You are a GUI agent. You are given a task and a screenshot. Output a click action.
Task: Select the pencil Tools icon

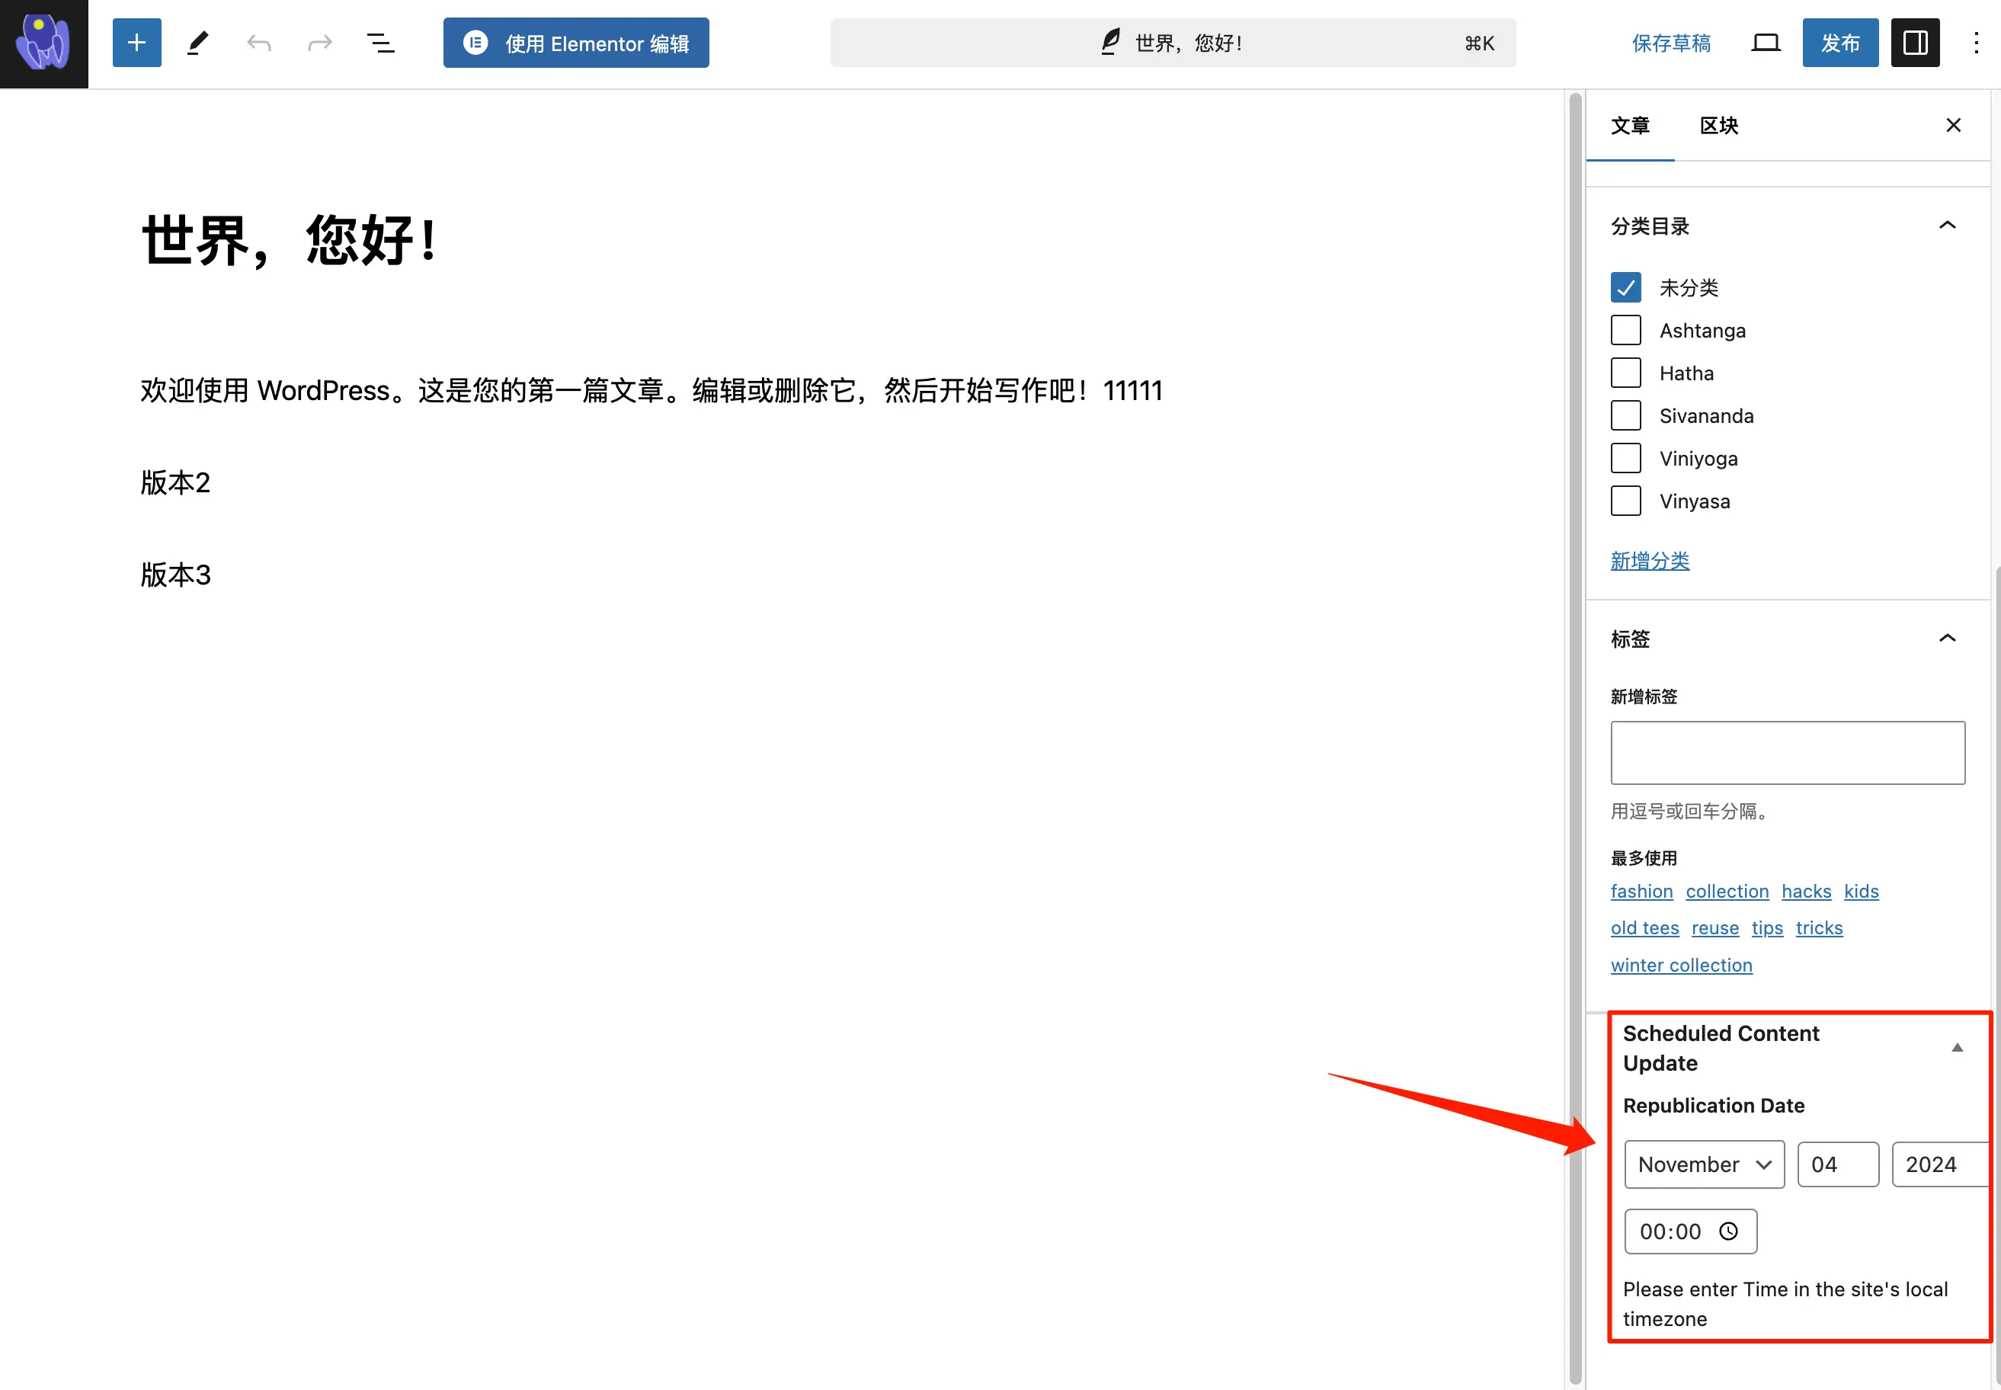197,43
